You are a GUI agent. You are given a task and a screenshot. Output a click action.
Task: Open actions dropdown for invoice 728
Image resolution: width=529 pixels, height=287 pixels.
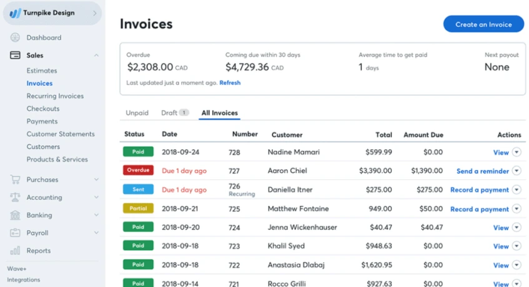point(517,152)
